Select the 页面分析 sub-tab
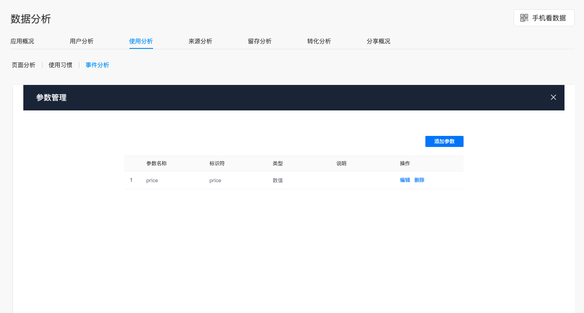This screenshot has height=313, width=584. tap(23, 65)
